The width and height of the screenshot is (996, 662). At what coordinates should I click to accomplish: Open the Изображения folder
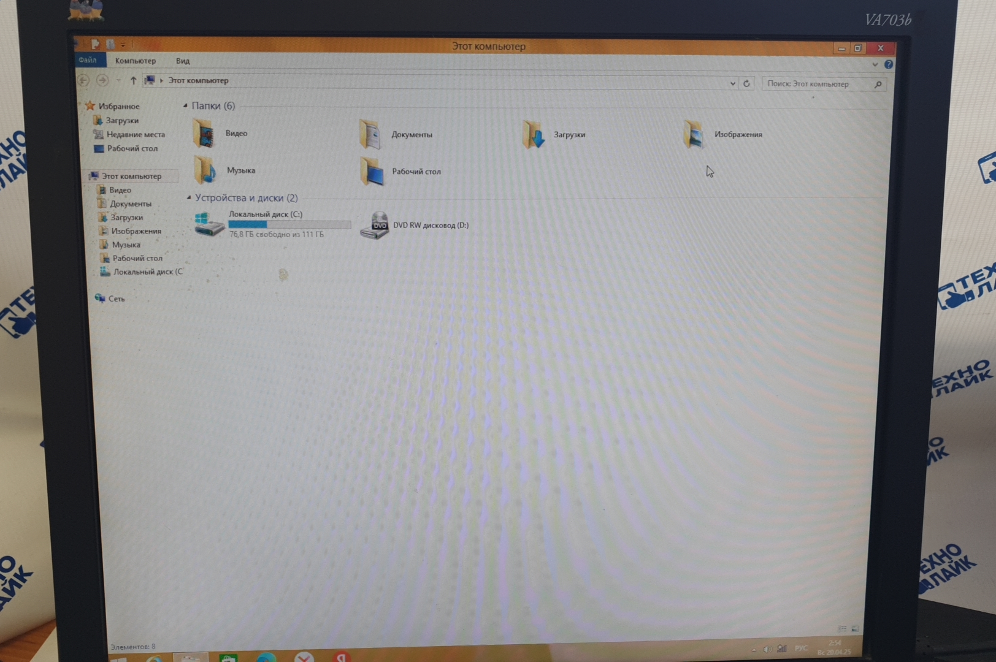694,135
